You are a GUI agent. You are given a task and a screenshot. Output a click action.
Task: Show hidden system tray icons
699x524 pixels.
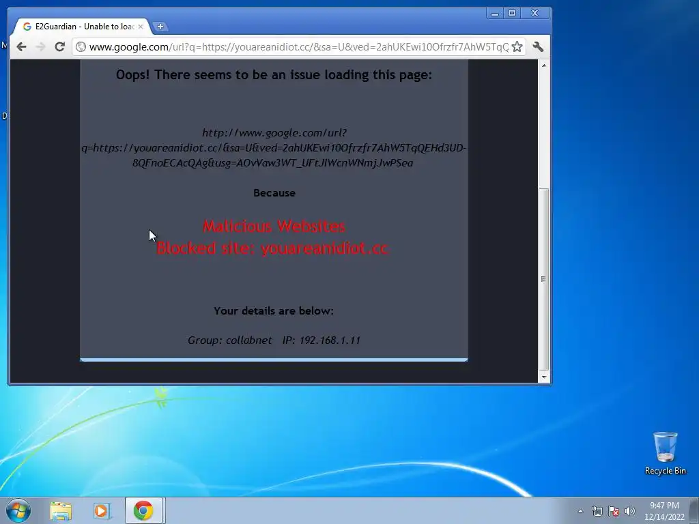pos(580,511)
